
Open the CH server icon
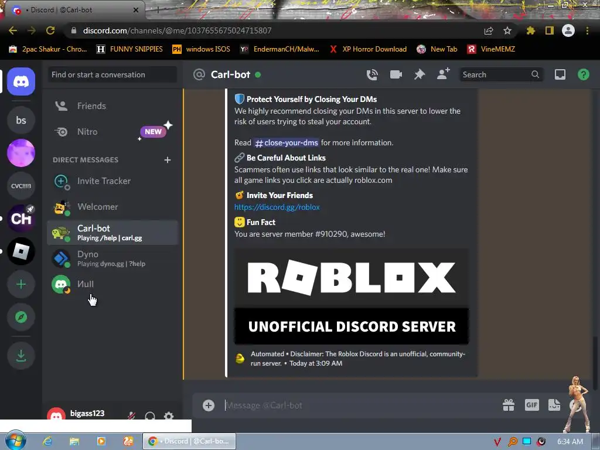click(21, 219)
